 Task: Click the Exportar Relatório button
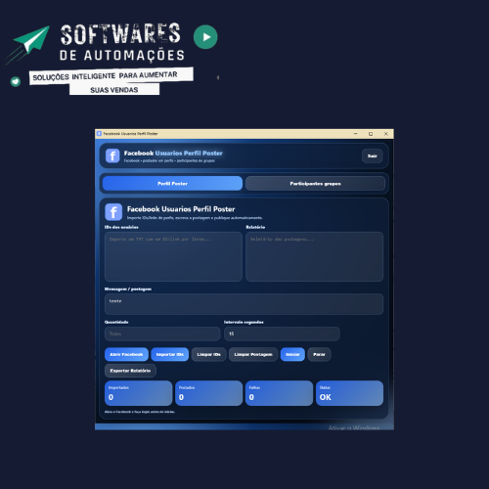pyautogui.click(x=130, y=371)
